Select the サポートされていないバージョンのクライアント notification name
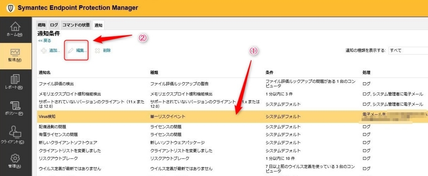The image size is (428, 176). 92,104
